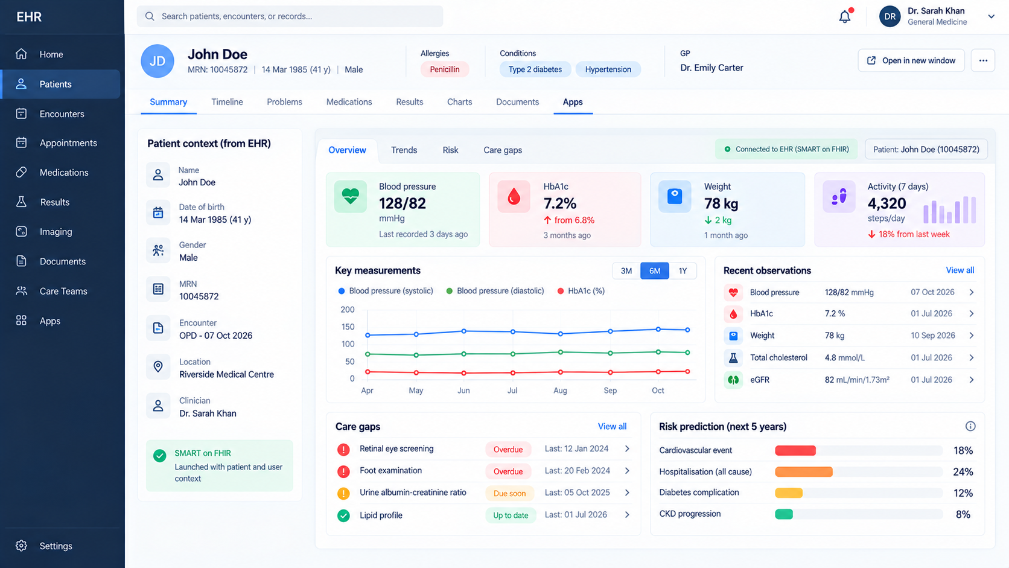Image resolution: width=1009 pixels, height=568 pixels.
Task: Click the search patients input field
Action: tap(290, 16)
